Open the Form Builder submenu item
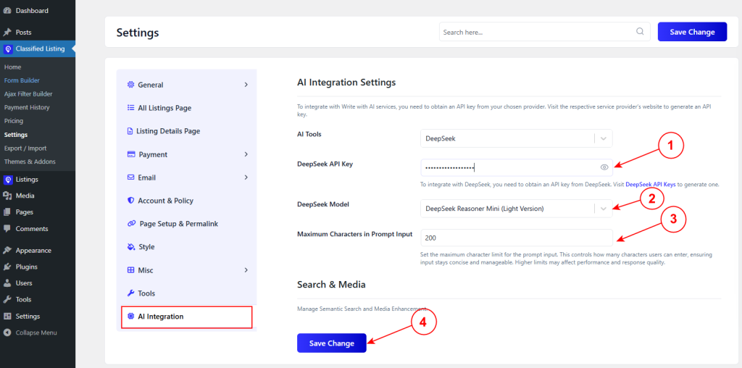The height and width of the screenshot is (368, 742). tap(22, 80)
